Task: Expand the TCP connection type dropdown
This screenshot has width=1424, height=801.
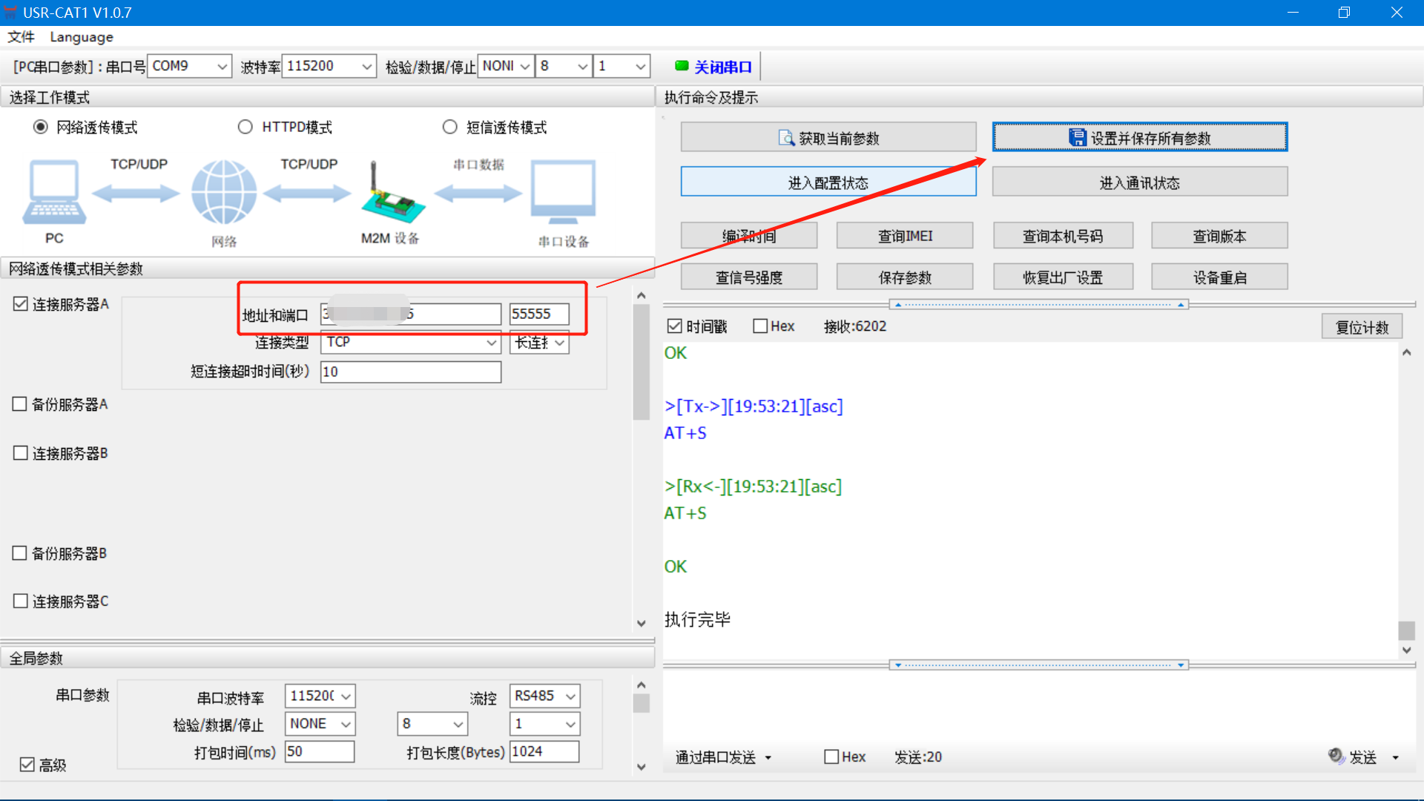Action: [491, 343]
